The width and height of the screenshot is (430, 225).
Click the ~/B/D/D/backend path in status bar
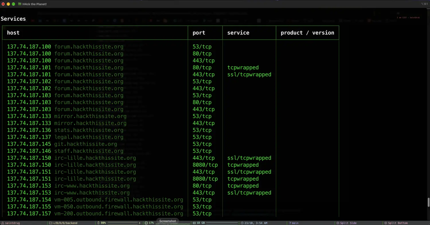(65, 223)
